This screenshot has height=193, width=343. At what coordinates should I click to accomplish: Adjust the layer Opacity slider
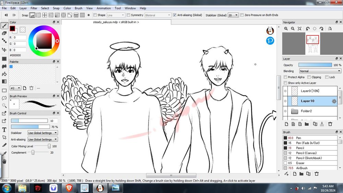click(315, 65)
